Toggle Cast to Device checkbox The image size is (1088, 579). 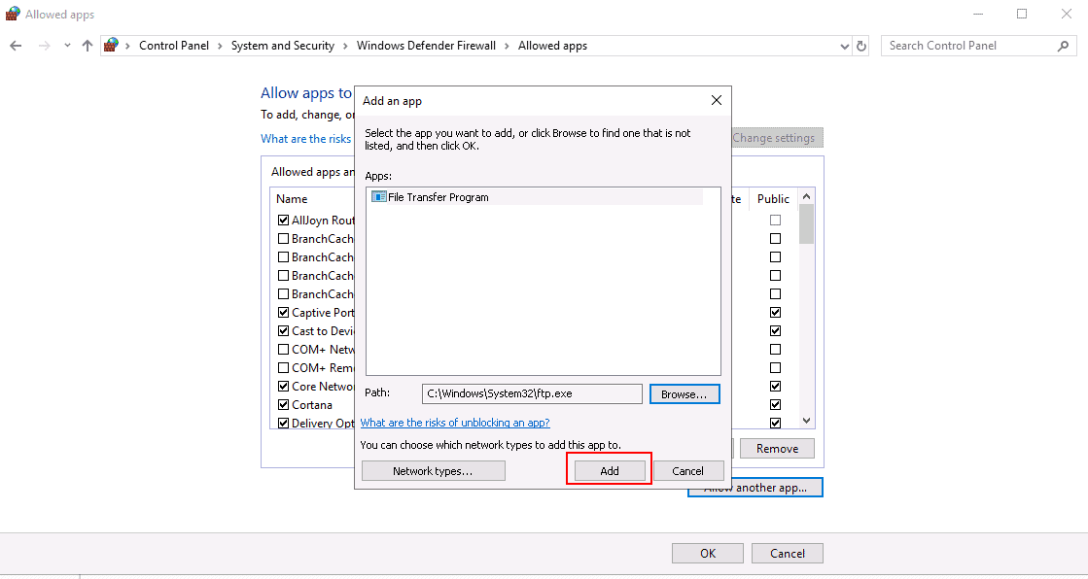[x=283, y=330]
